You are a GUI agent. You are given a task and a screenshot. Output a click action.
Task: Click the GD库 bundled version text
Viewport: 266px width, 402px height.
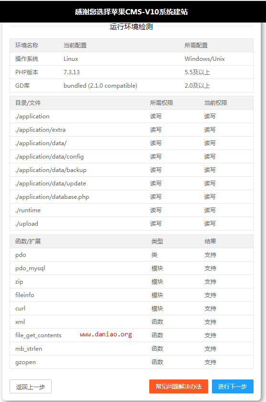pos(100,86)
